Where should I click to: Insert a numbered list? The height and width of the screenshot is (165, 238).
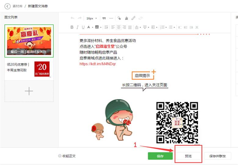tap(162, 27)
